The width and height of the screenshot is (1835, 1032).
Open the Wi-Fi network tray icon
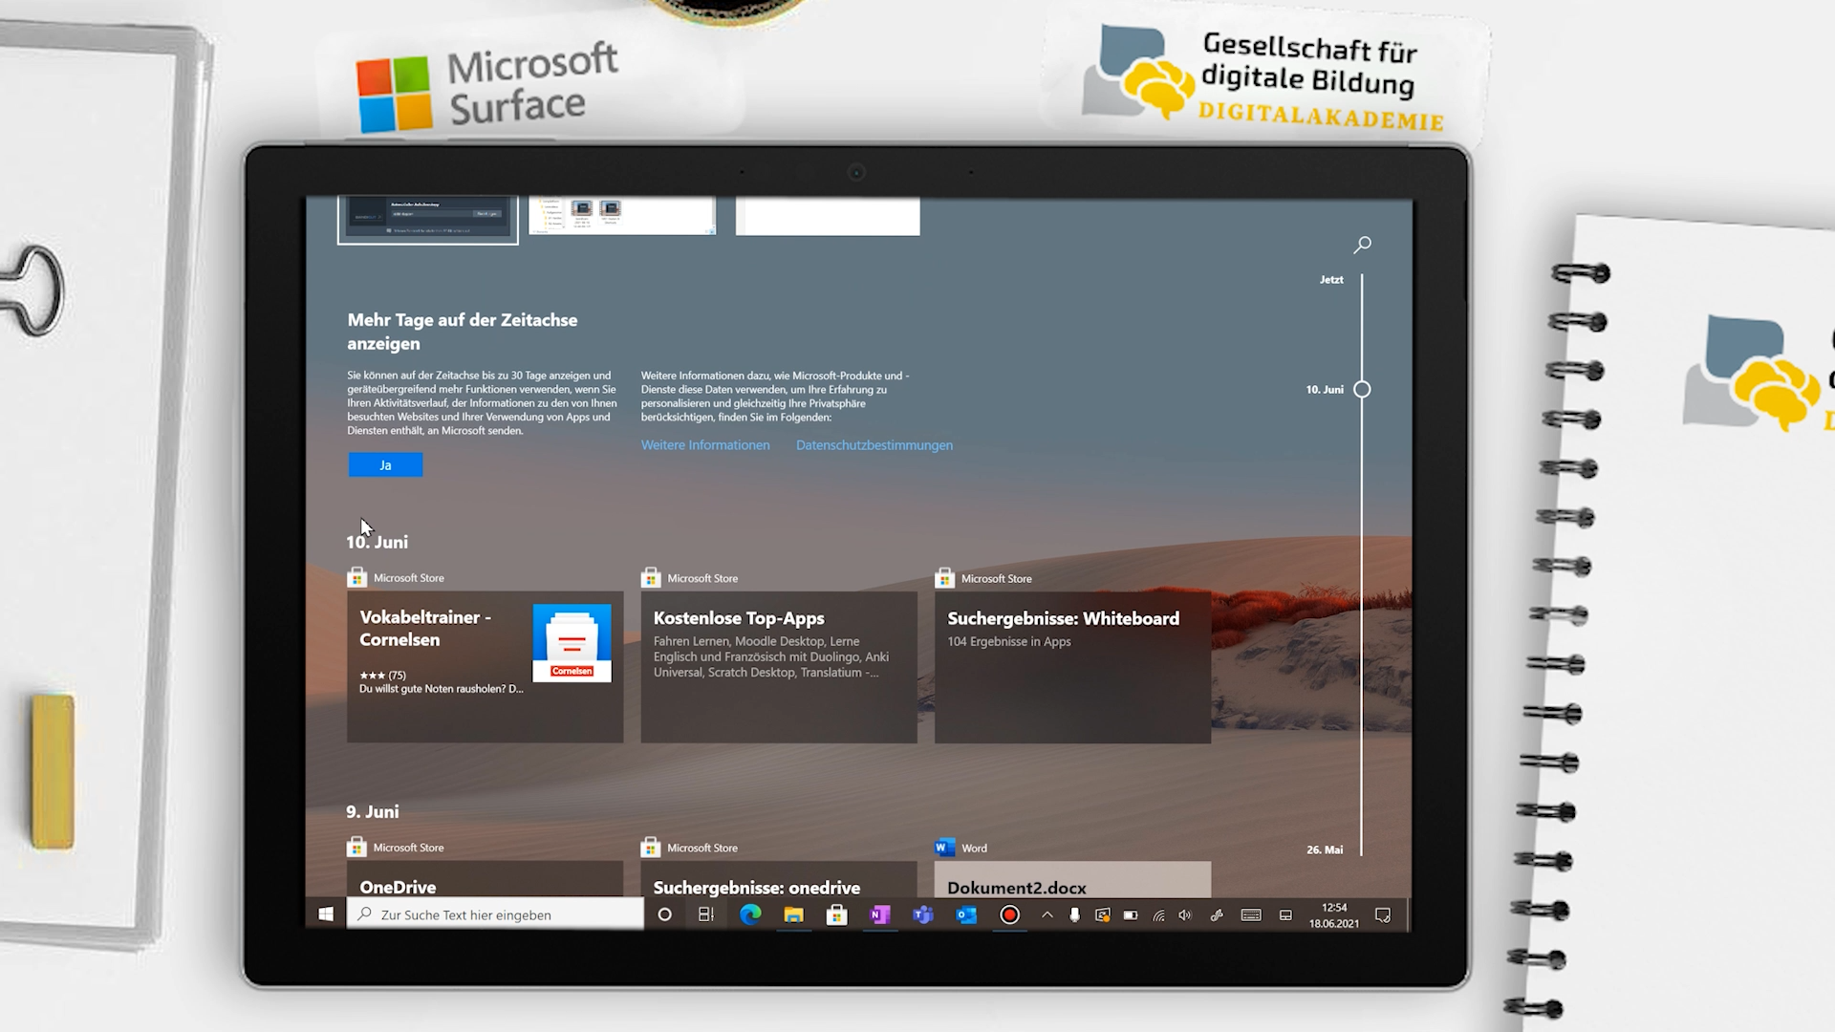1158,914
